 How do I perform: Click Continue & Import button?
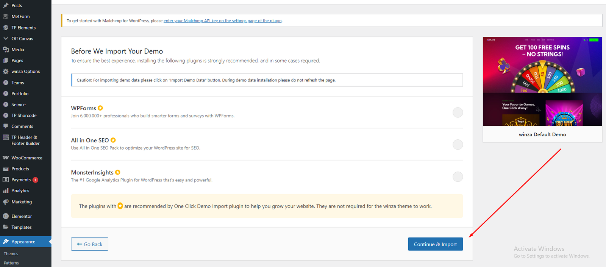pyautogui.click(x=436, y=244)
